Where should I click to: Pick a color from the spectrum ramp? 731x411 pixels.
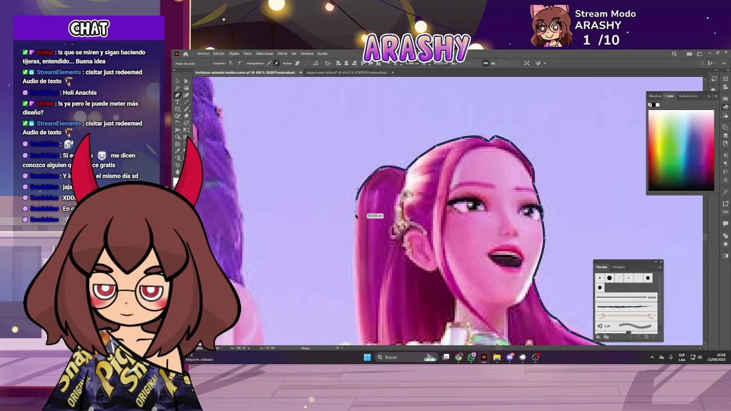click(x=681, y=150)
